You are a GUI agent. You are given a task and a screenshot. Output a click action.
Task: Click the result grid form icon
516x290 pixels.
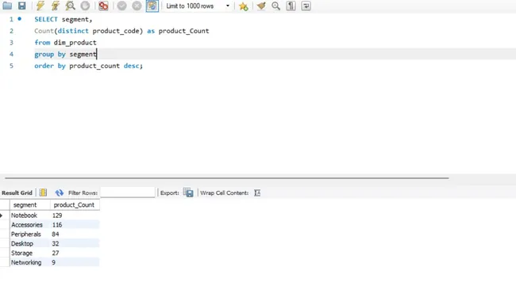(x=43, y=193)
